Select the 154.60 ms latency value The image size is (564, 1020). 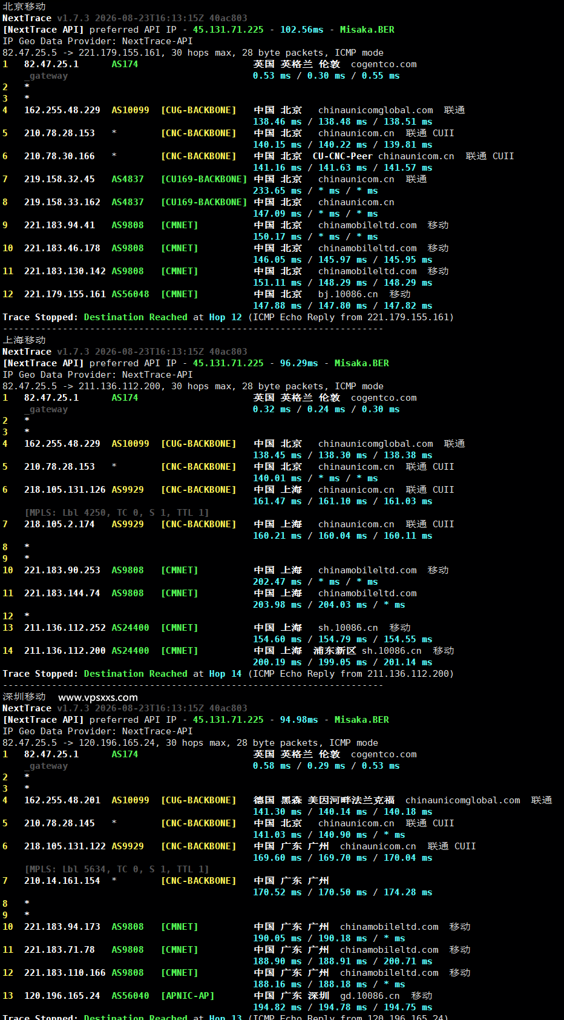[x=277, y=639]
